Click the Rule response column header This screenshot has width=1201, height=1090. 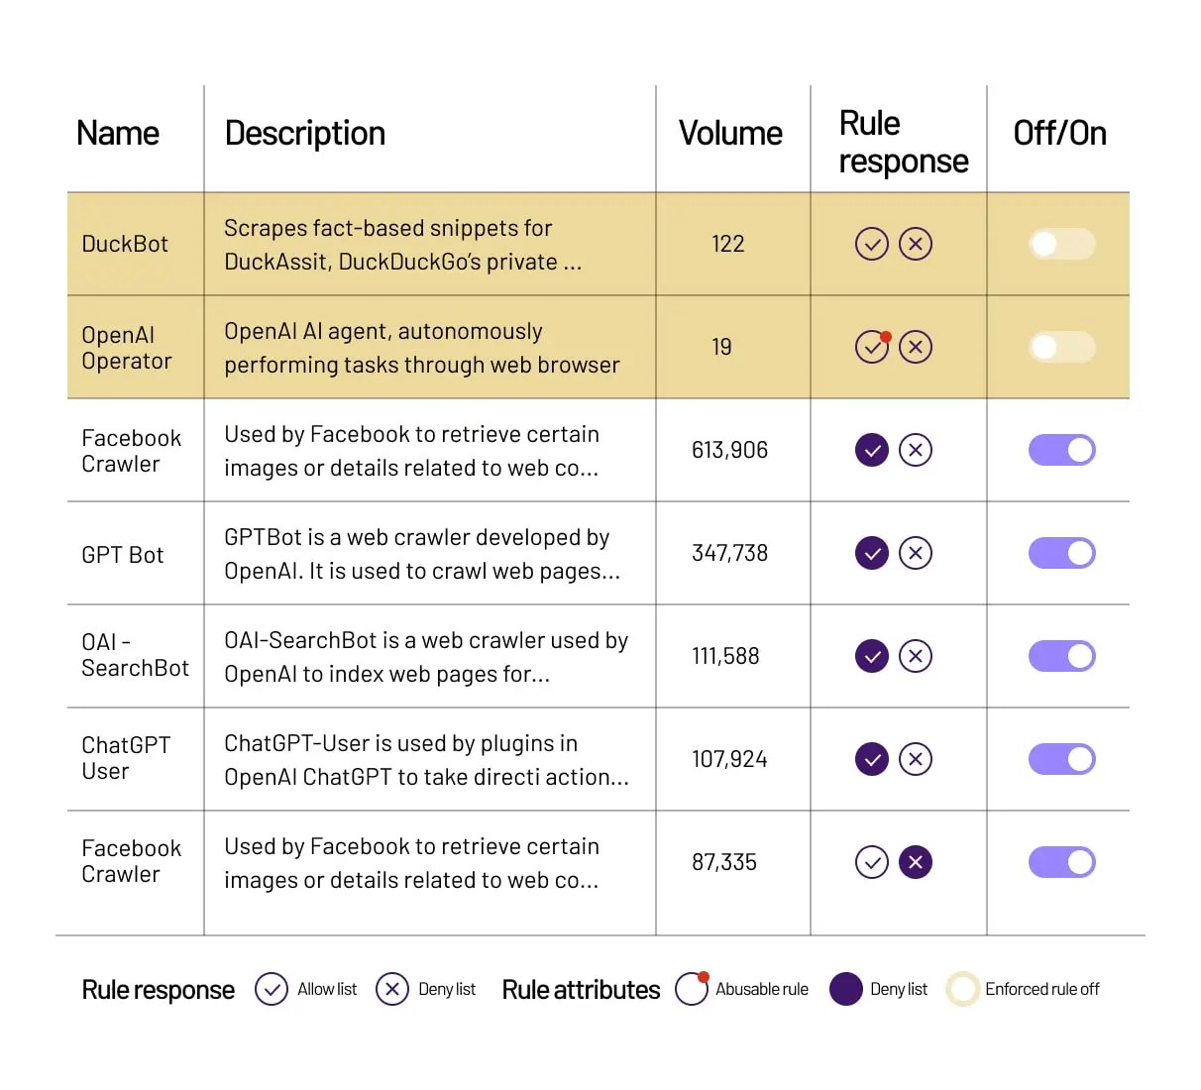[903, 142]
